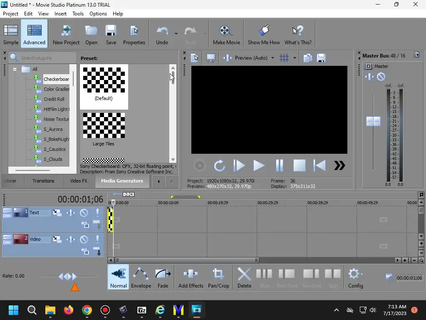
Task: Mute the Master bus output
Action: click(381, 77)
